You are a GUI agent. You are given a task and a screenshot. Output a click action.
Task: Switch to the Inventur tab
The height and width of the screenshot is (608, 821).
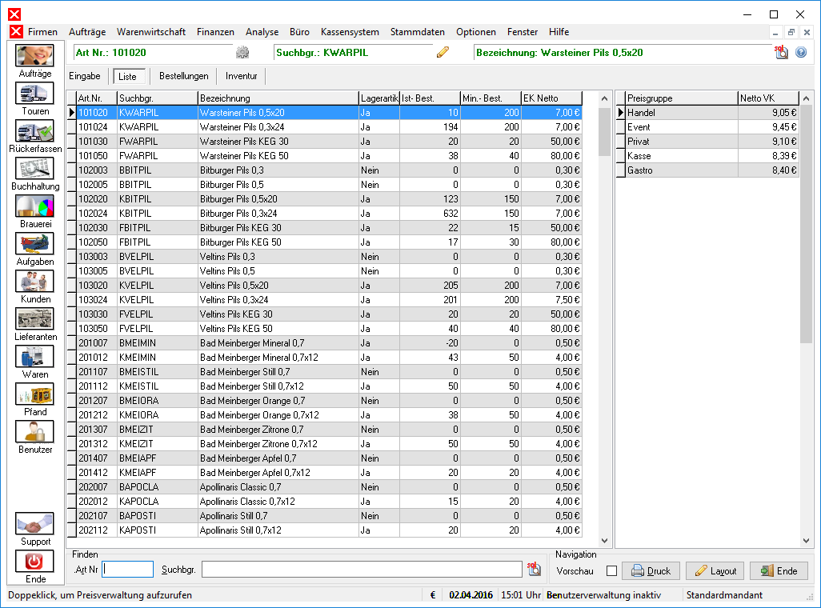[x=242, y=76]
